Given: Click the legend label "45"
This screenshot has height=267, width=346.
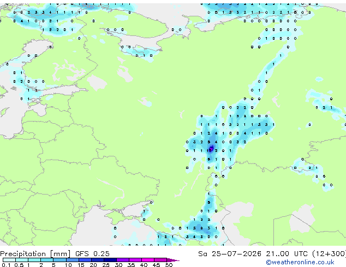Looking at the screenshot, I should (156, 265).
